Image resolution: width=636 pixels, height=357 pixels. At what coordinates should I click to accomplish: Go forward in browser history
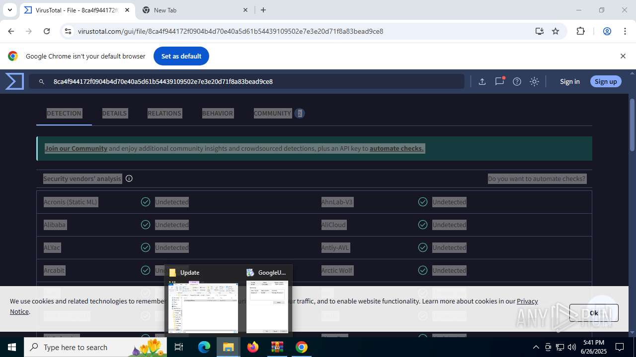click(x=29, y=31)
